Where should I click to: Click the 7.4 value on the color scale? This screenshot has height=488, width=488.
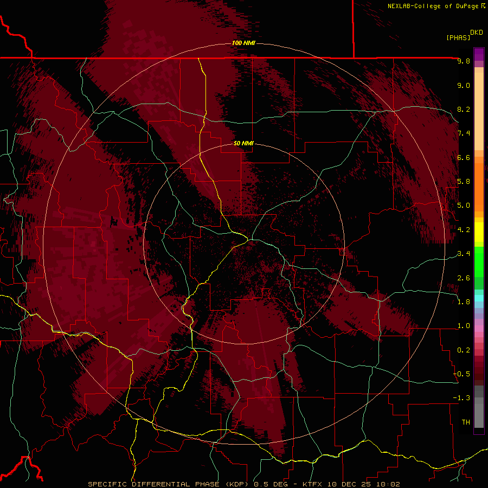[464, 133]
